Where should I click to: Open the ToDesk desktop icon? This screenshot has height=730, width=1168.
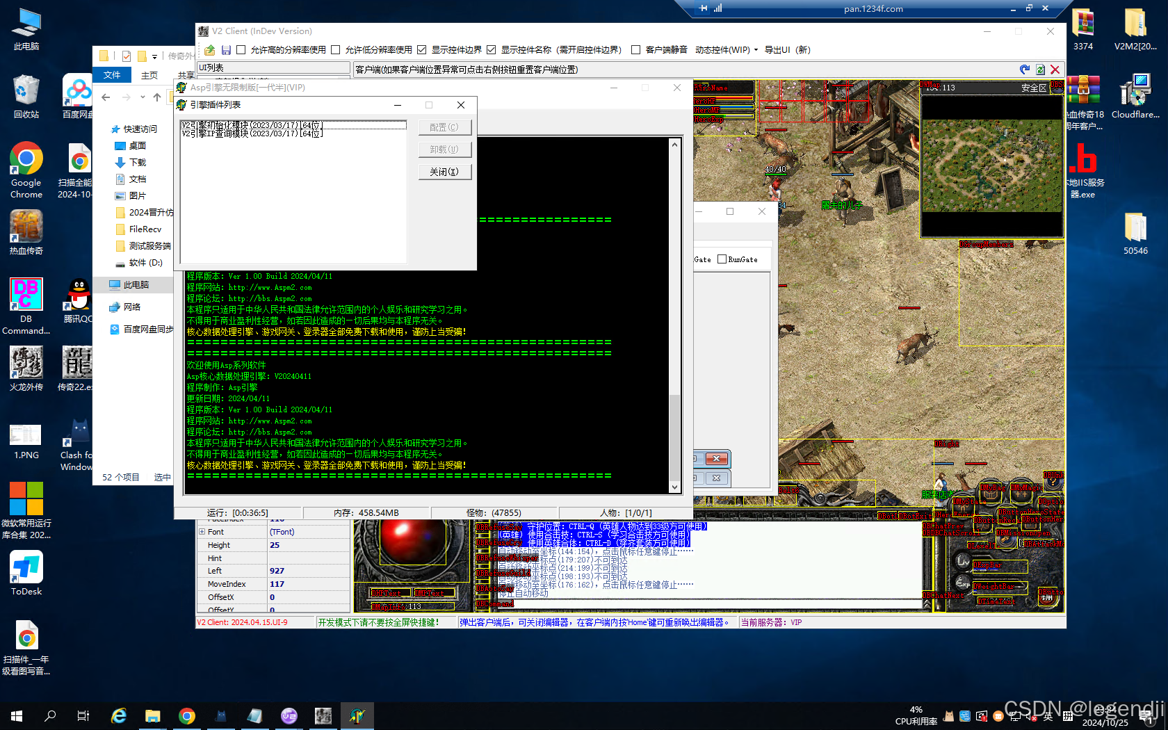click(26, 574)
